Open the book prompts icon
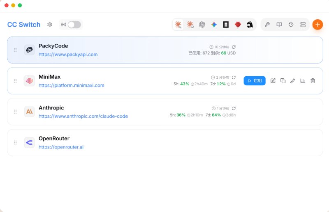This screenshot has width=329, height=212. tap(279, 25)
